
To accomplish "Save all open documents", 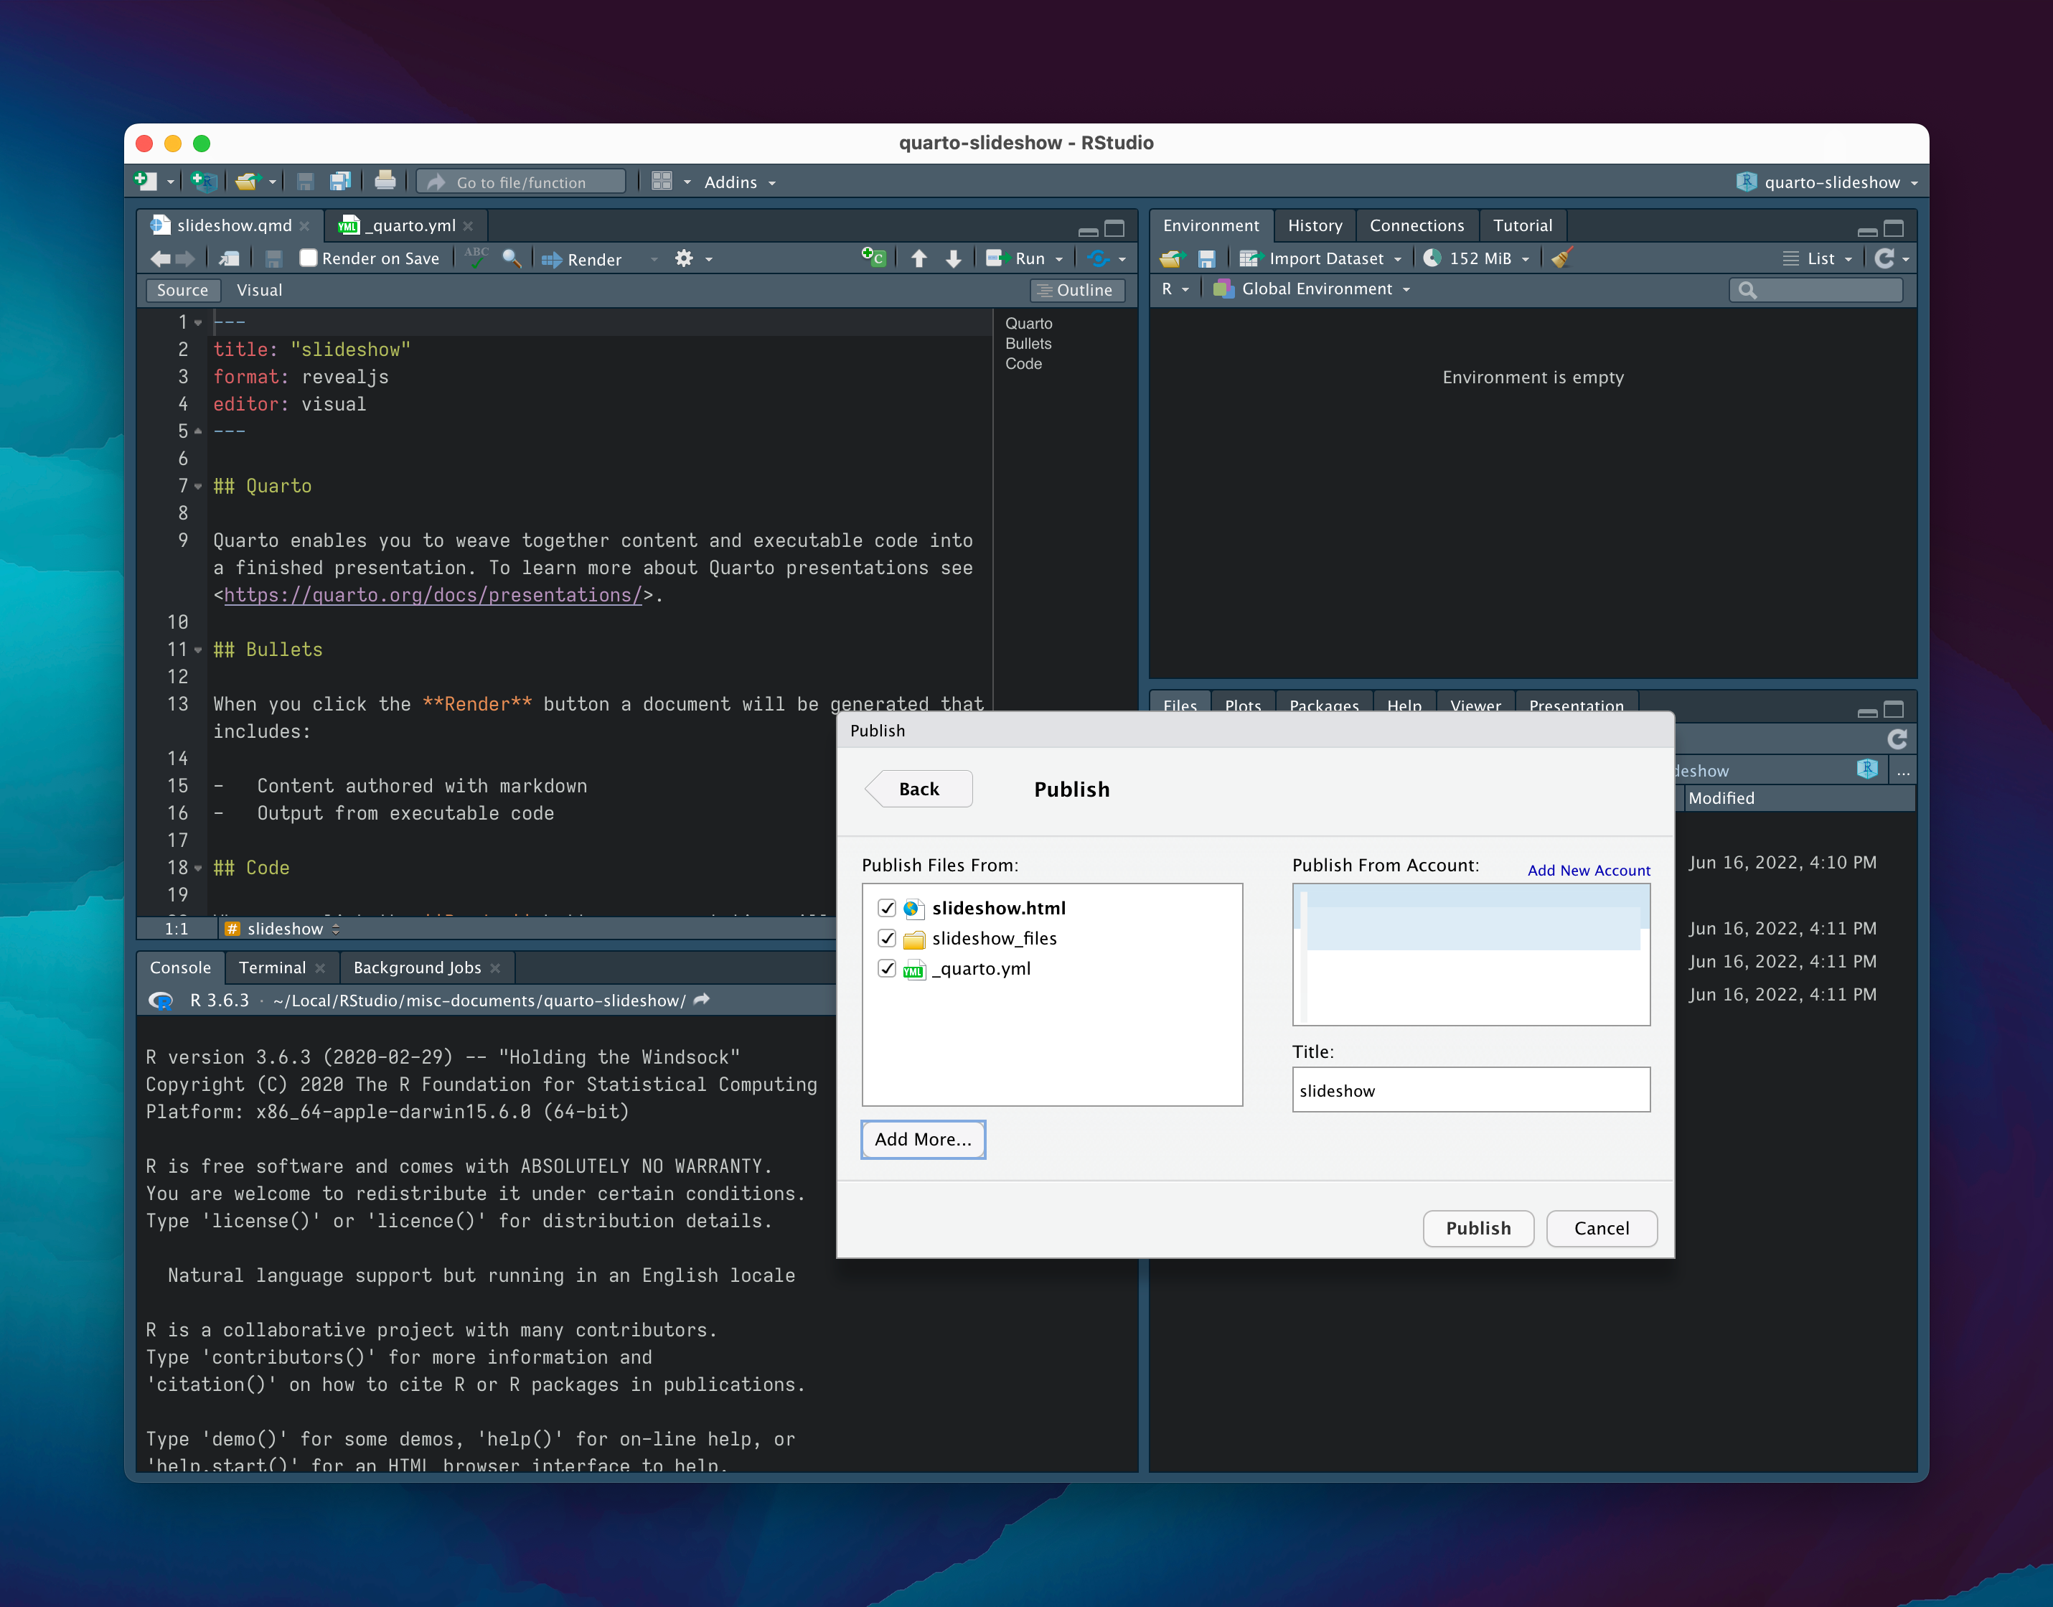I will (340, 181).
